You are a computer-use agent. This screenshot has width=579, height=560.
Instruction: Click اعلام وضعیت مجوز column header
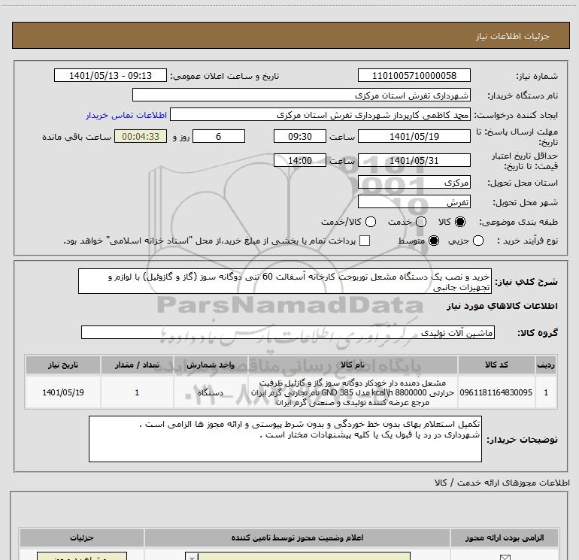pyautogui.click(x=297, y=537)
